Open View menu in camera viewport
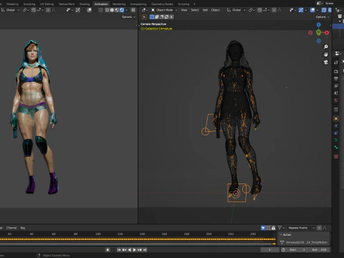This screenshot has width=344, height=258. point(184,10)
